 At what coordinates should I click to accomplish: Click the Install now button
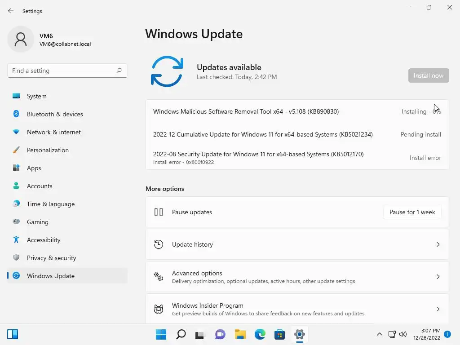coord(428,75)
